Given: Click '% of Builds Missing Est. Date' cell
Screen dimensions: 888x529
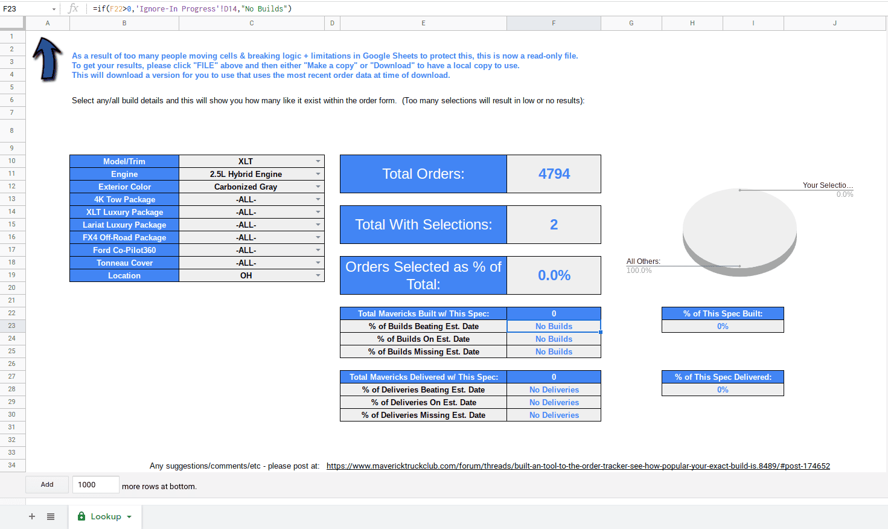Looking at the screenshot, I should coord(423,351).
